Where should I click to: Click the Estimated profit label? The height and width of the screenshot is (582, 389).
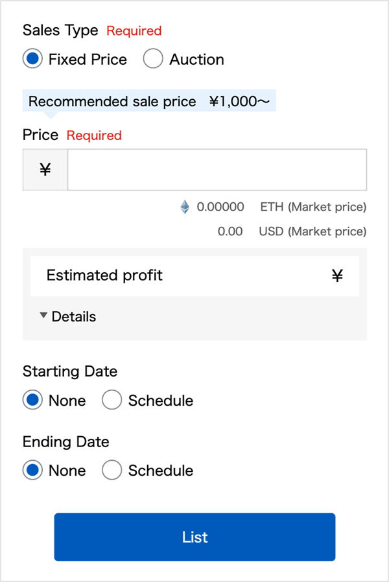coord(104,275)
